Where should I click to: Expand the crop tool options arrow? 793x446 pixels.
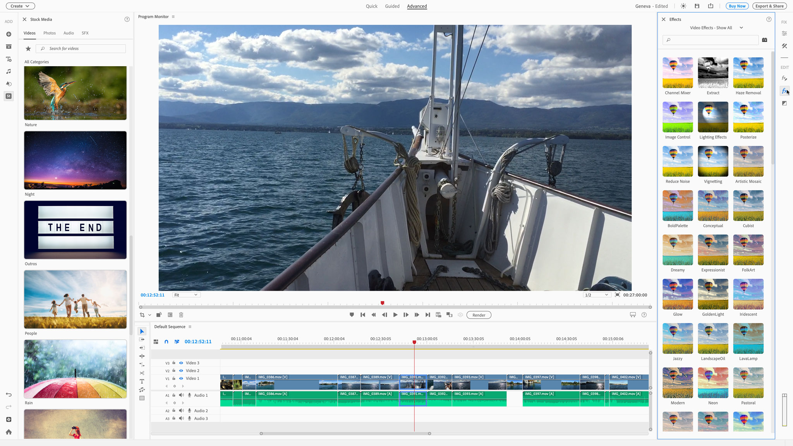click(149, 315)
